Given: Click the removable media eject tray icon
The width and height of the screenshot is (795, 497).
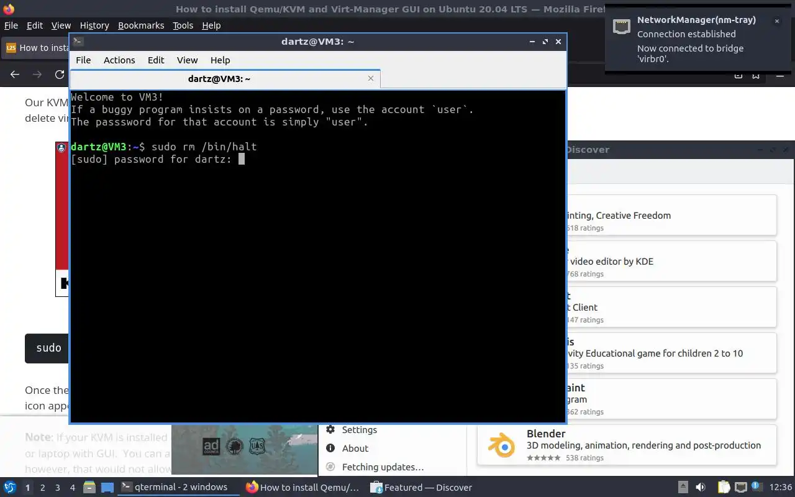Looking at the screenshot, I should pos(683,487).
